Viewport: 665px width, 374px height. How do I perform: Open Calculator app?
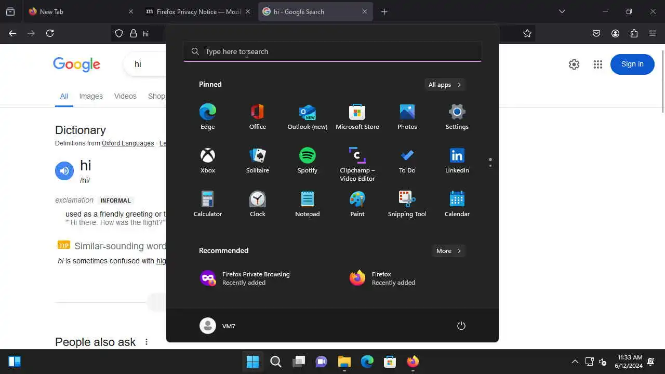[x=208, y=204]
